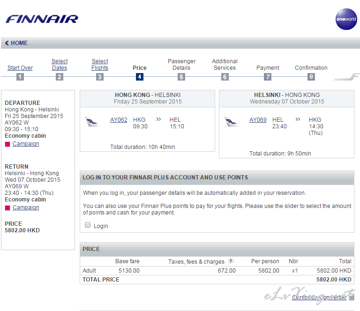Click the taxes and fees help icon
Image resolution: width=360 pixels, height=311 pixels.
[231, 261]
